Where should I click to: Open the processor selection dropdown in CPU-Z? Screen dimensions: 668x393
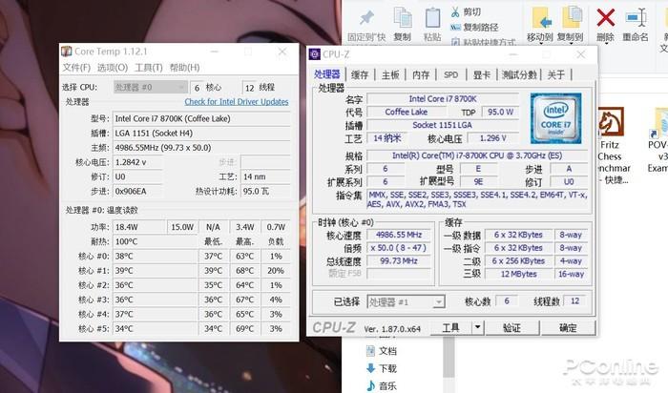click(406, 301)
